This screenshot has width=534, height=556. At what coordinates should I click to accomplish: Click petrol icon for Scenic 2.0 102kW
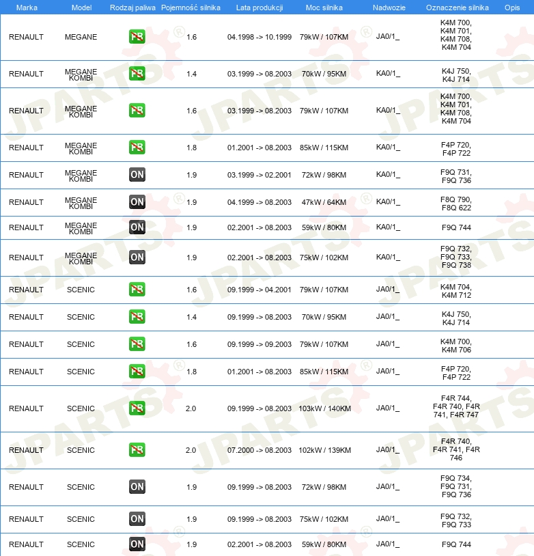[x=137, y=449]
